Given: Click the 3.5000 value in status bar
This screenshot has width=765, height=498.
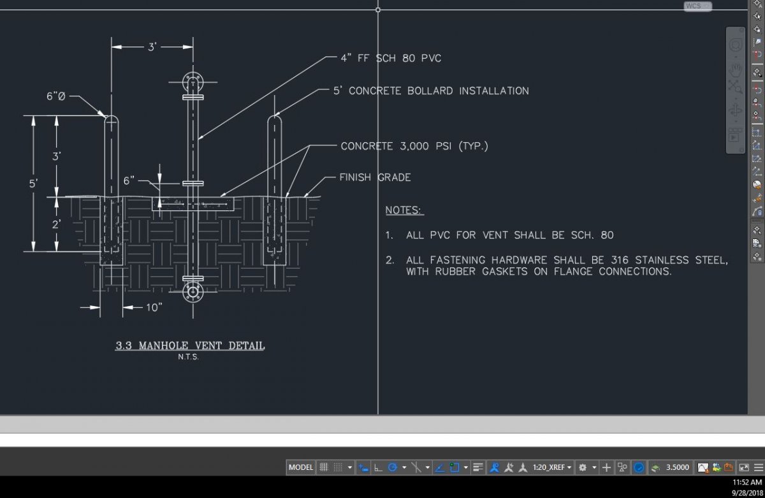Looking at the screenshot, I should [678, 467].
